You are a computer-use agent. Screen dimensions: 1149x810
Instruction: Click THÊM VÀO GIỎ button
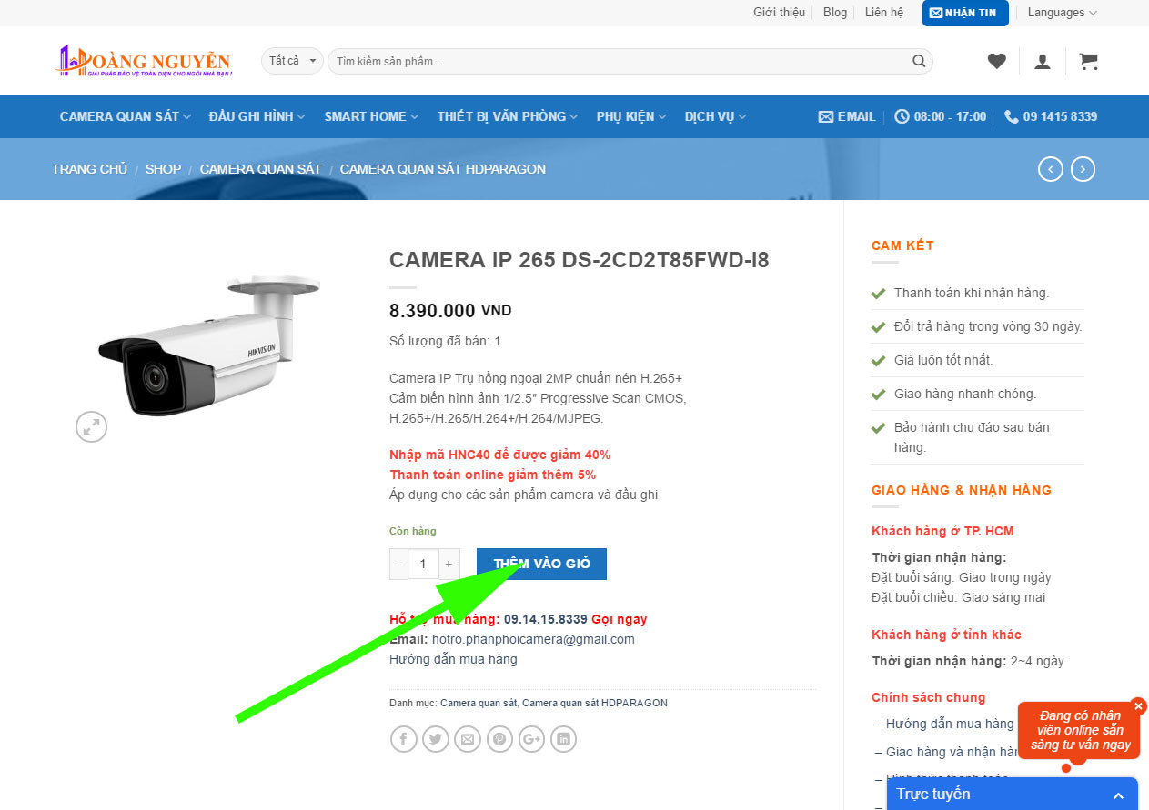point(541,564)
